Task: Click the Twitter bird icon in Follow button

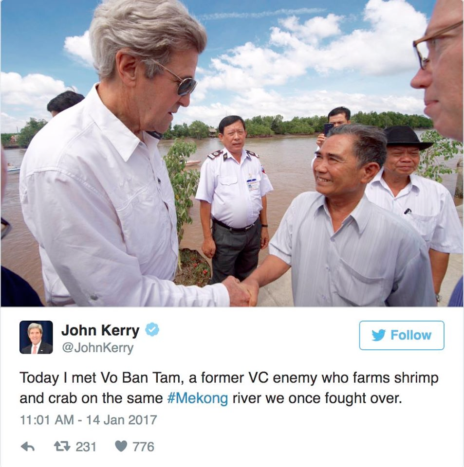Action: [x=378, y=335]
